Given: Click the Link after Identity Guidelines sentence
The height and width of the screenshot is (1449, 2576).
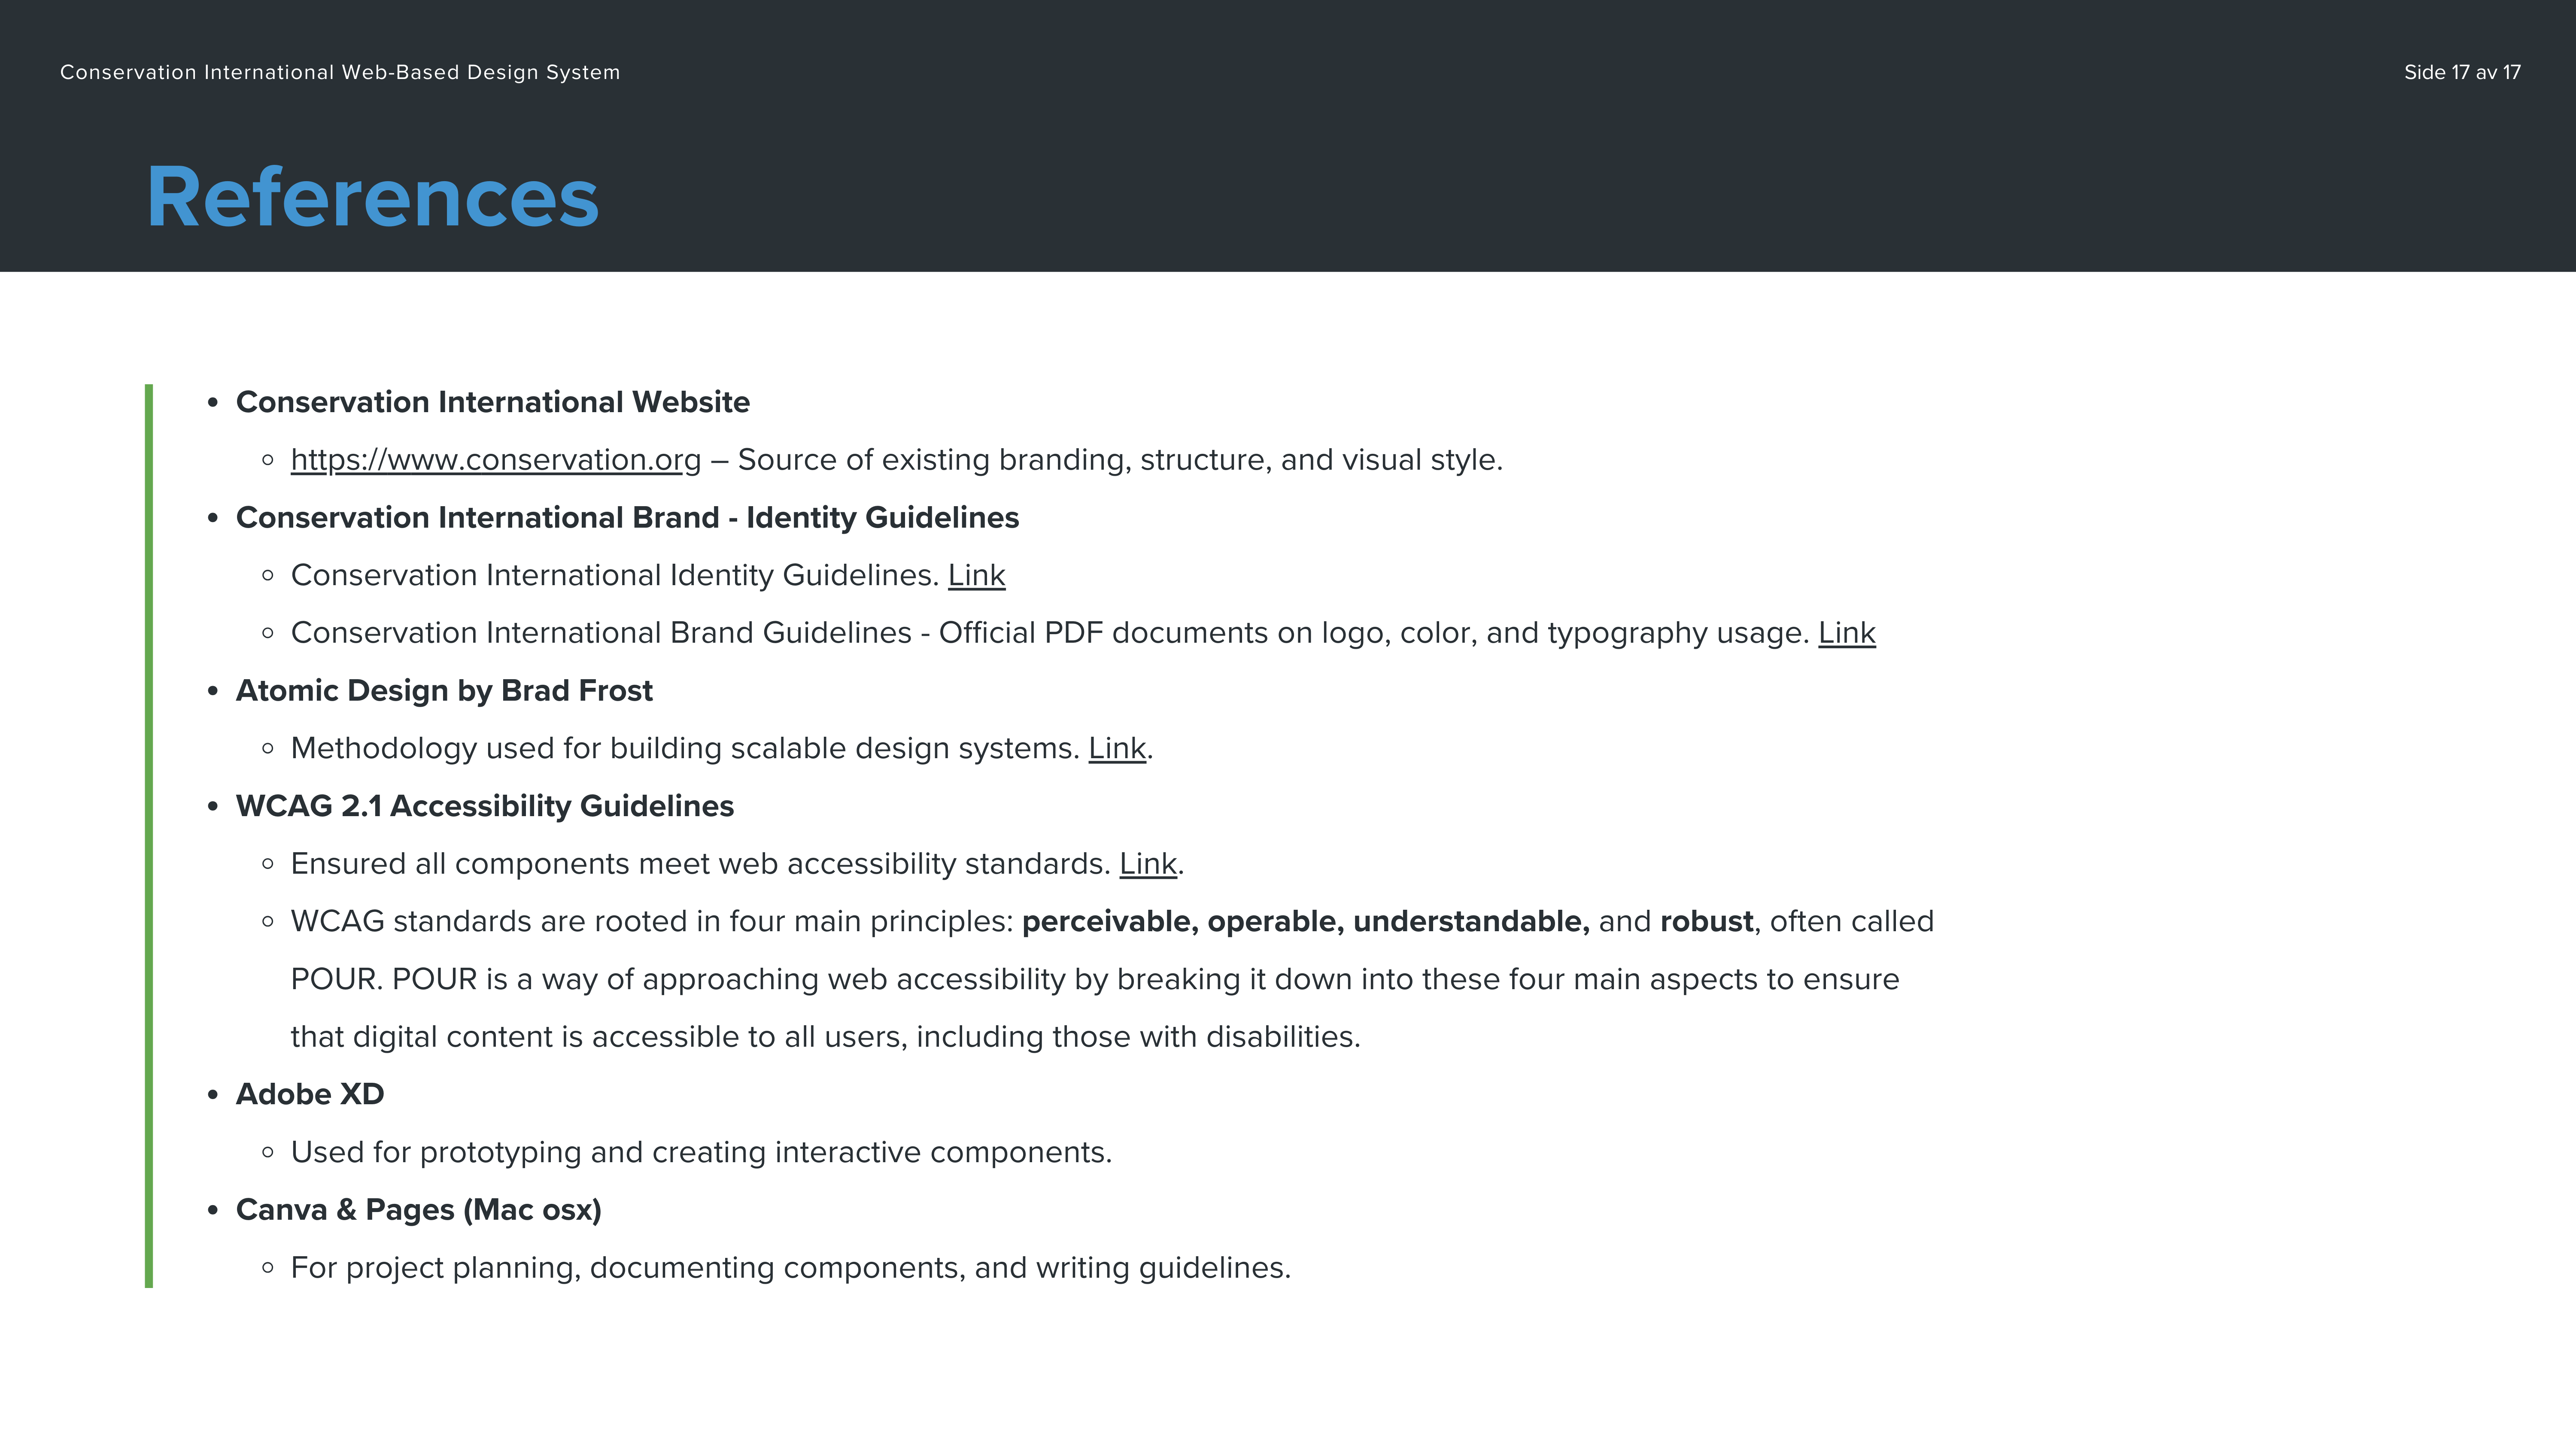Looking at the screenshot, I should [x=976, y=576].
